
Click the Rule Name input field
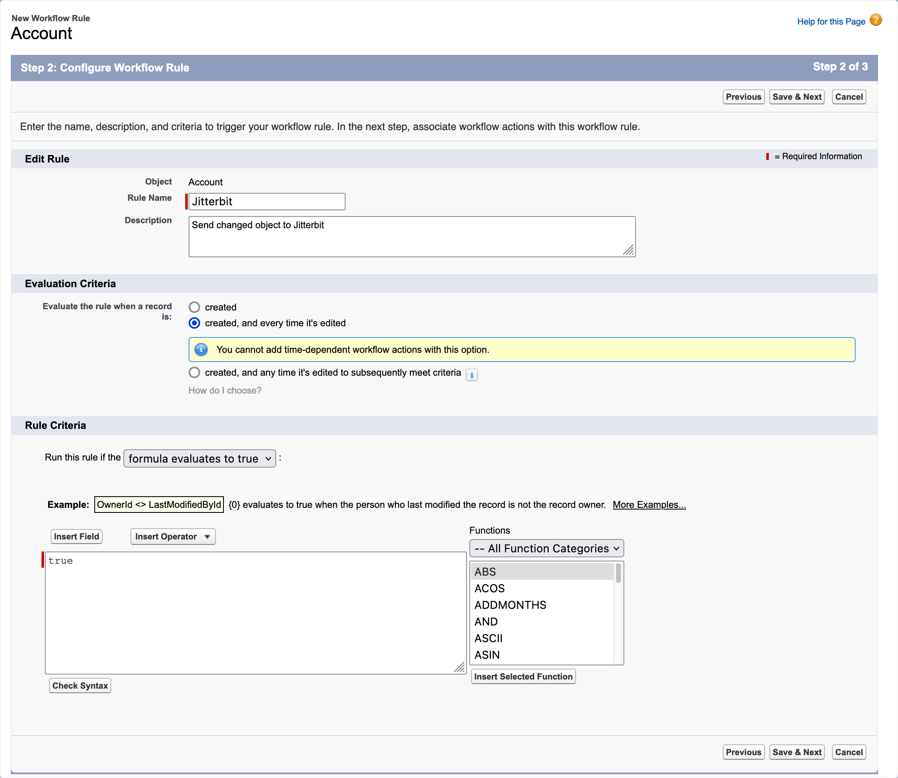267,200
